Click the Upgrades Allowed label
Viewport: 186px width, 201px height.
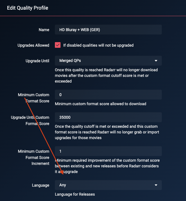33,45
